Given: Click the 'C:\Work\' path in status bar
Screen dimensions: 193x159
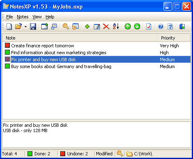Looking at the screenshot, I should [x=143, y=154].
